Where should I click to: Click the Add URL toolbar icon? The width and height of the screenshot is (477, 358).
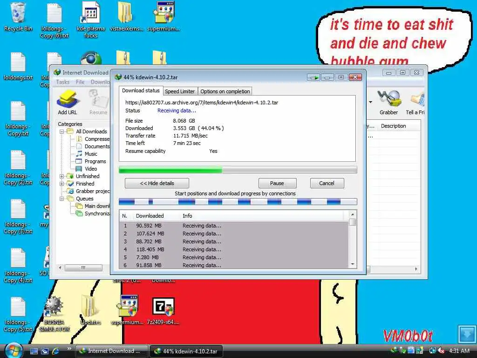(x=68, y=103)
